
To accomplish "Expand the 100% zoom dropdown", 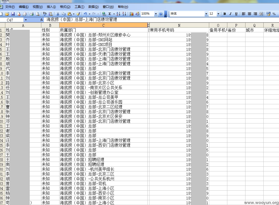I will (x=156, y=14).
